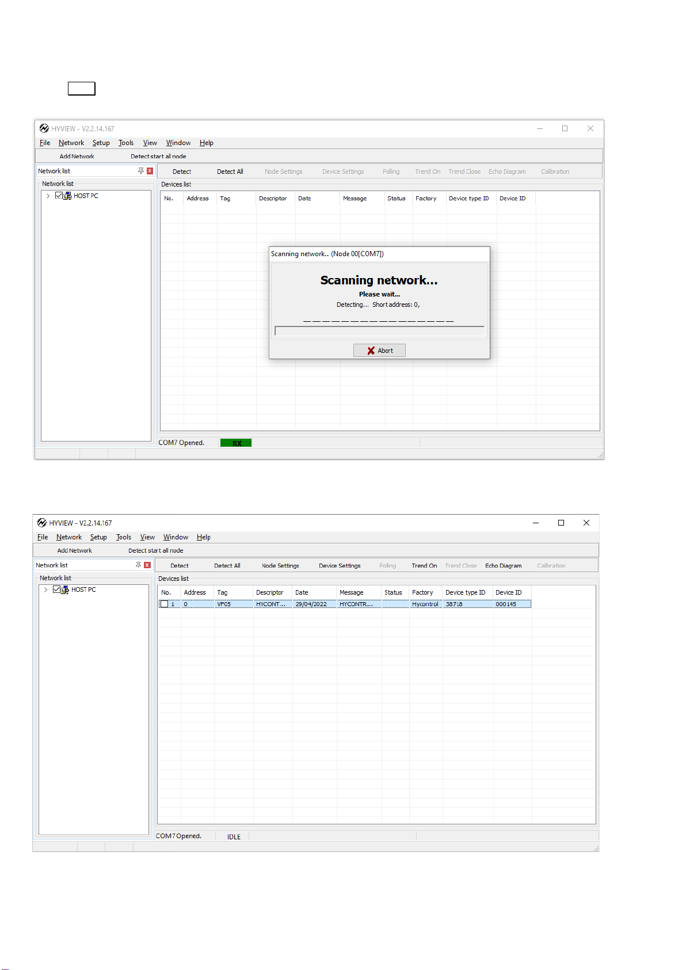Click resize grip in upper window corner

(x=600, y=455)
